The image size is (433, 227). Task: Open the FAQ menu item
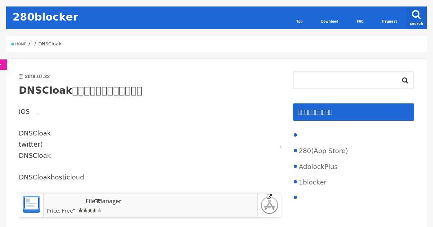(360, 21)
